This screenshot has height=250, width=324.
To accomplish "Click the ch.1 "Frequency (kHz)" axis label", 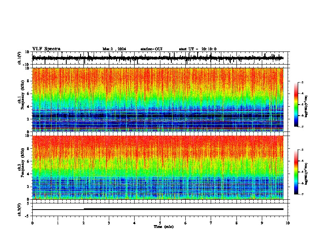I will point(22,95).
